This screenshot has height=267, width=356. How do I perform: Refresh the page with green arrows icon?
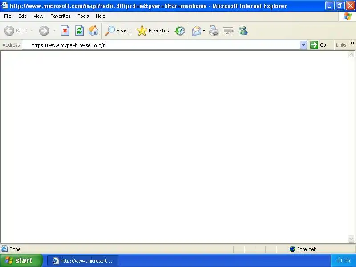[x=79, y=31]
